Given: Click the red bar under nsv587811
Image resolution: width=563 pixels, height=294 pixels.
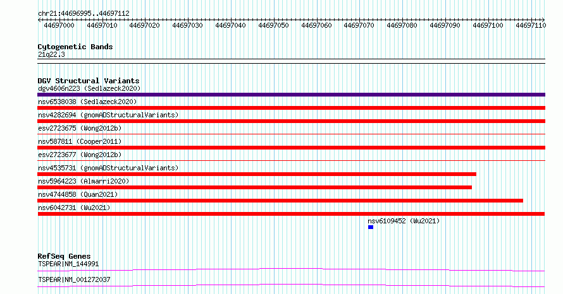Looking at the screenshot, I should 291,148.
